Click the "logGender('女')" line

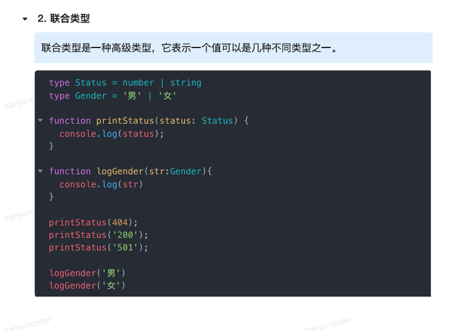[88, 285]
